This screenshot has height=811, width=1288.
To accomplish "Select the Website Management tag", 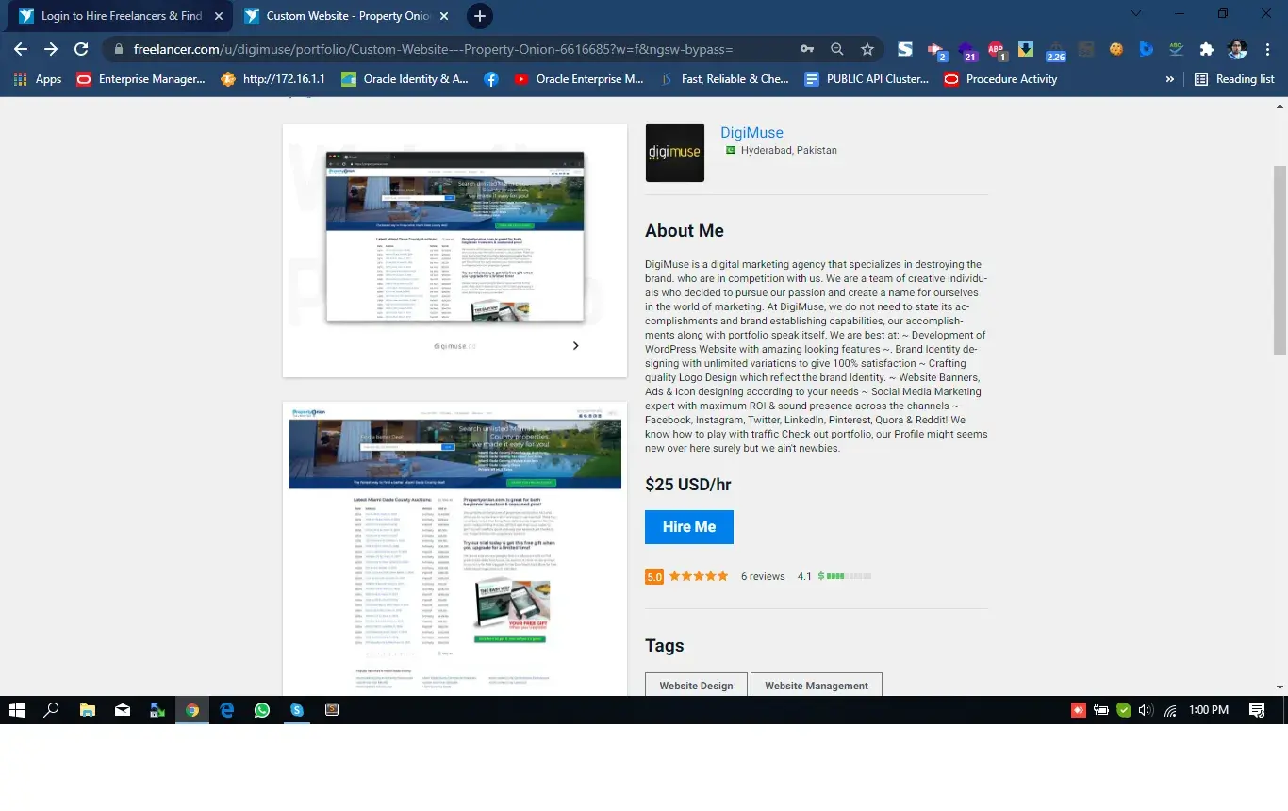I will (816, 685).
